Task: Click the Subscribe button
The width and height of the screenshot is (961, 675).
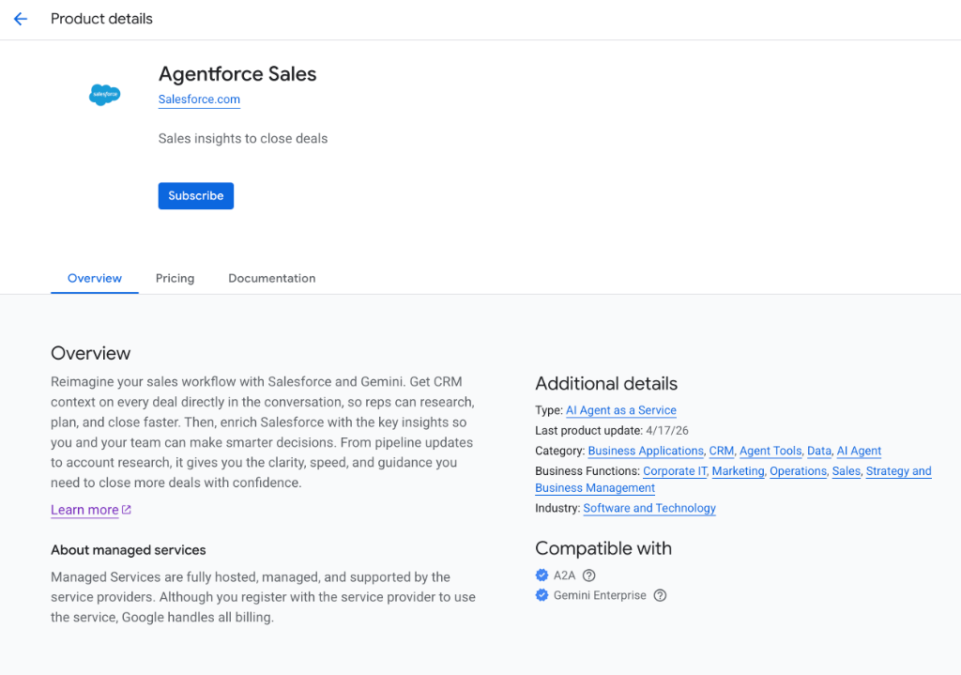Action: pos(196,195)
